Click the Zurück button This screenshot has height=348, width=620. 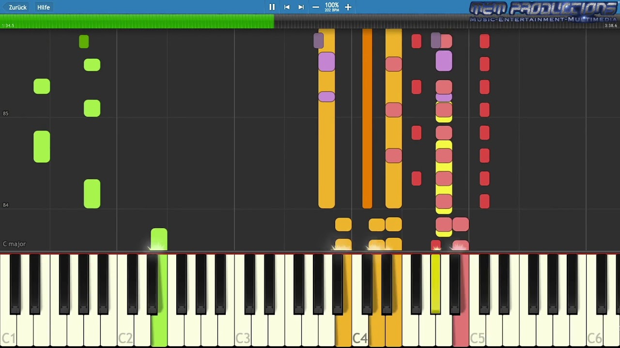click(17, 7)
